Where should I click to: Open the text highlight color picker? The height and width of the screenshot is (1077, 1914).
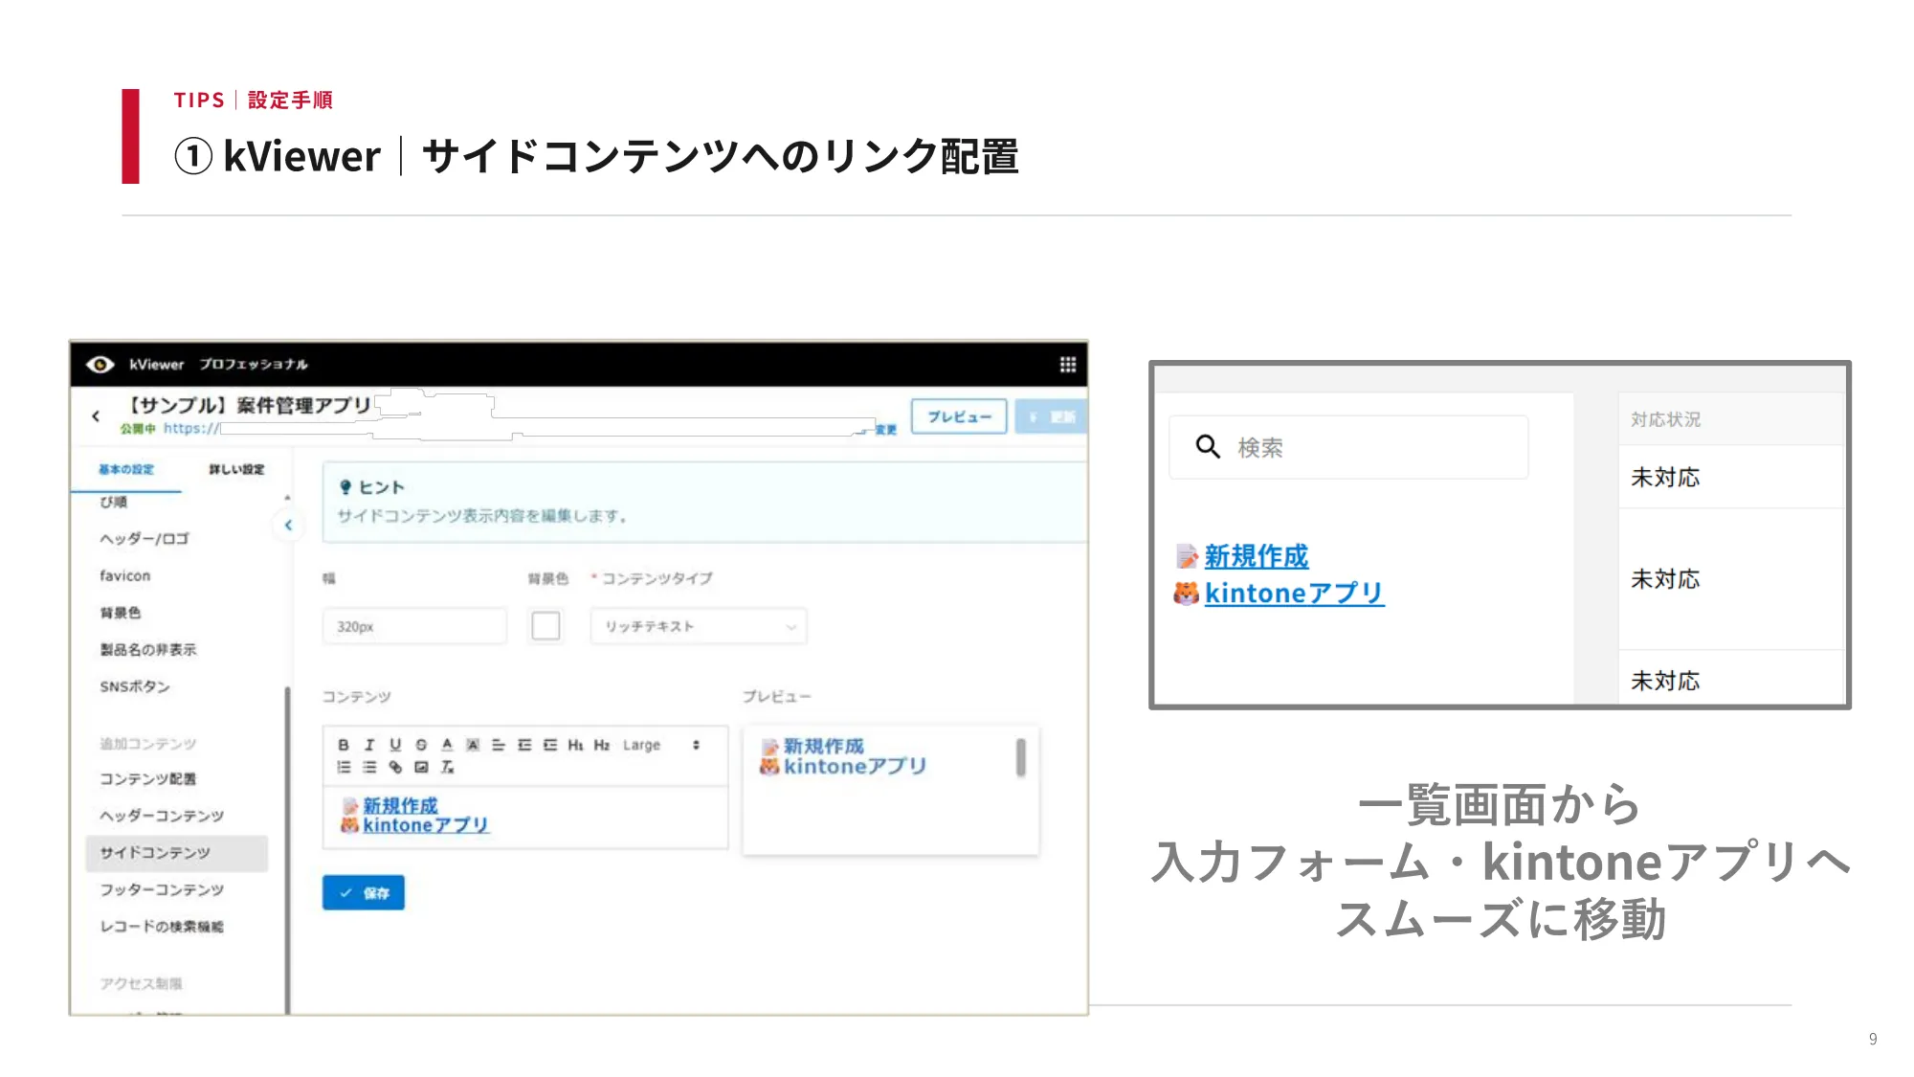pyautogui.click(x=473, y=745)
